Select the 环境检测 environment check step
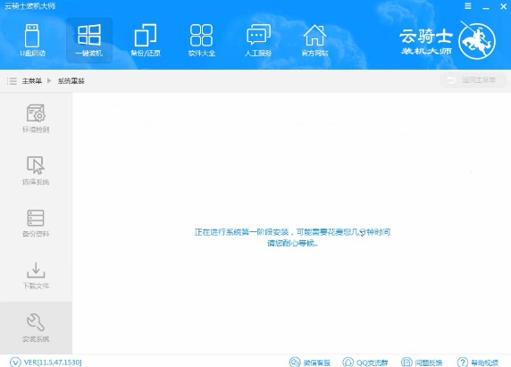 pos(36,118)
